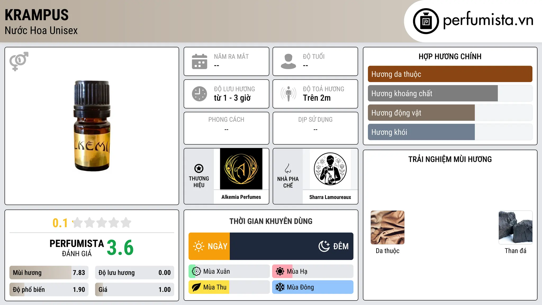The height and width of the screenshot is (305, 542).
Task: Click the nose perfumer icon
Action: [288, 168]
